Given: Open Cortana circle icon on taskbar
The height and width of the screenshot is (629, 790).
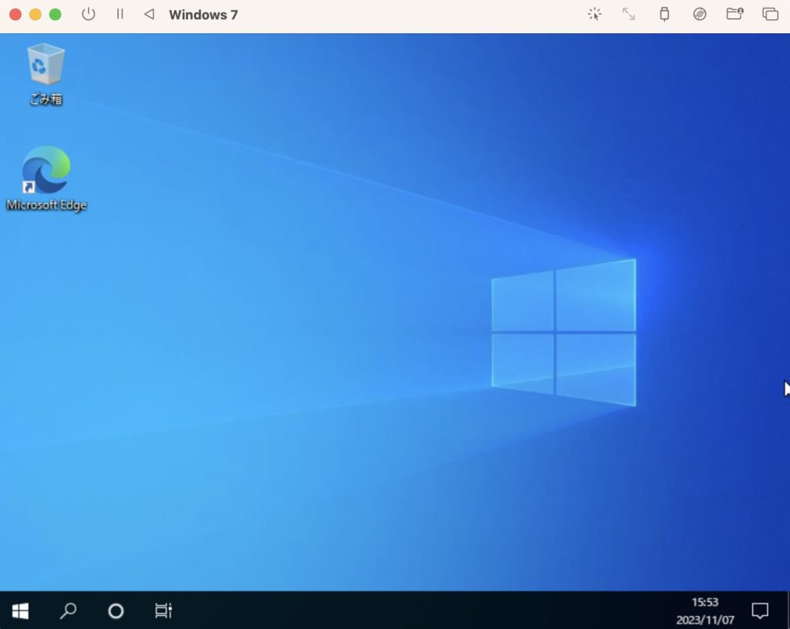Looking at the screenshot, I should [x=116, y=610].
